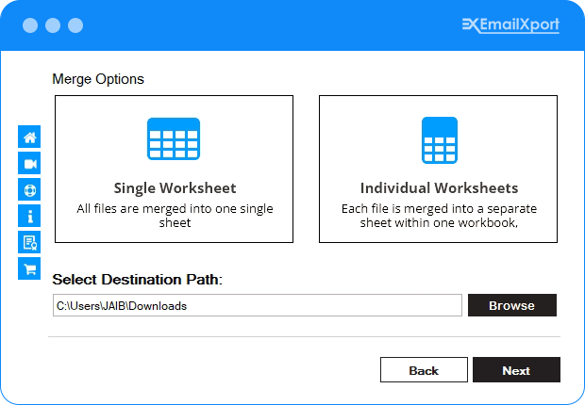
Task: Click the middle title bar circle
Action: tap(53, 25)
